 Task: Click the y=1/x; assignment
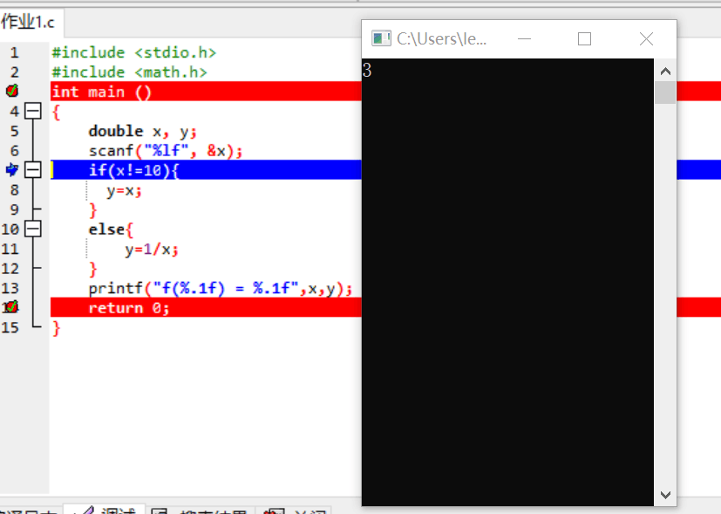152,250
